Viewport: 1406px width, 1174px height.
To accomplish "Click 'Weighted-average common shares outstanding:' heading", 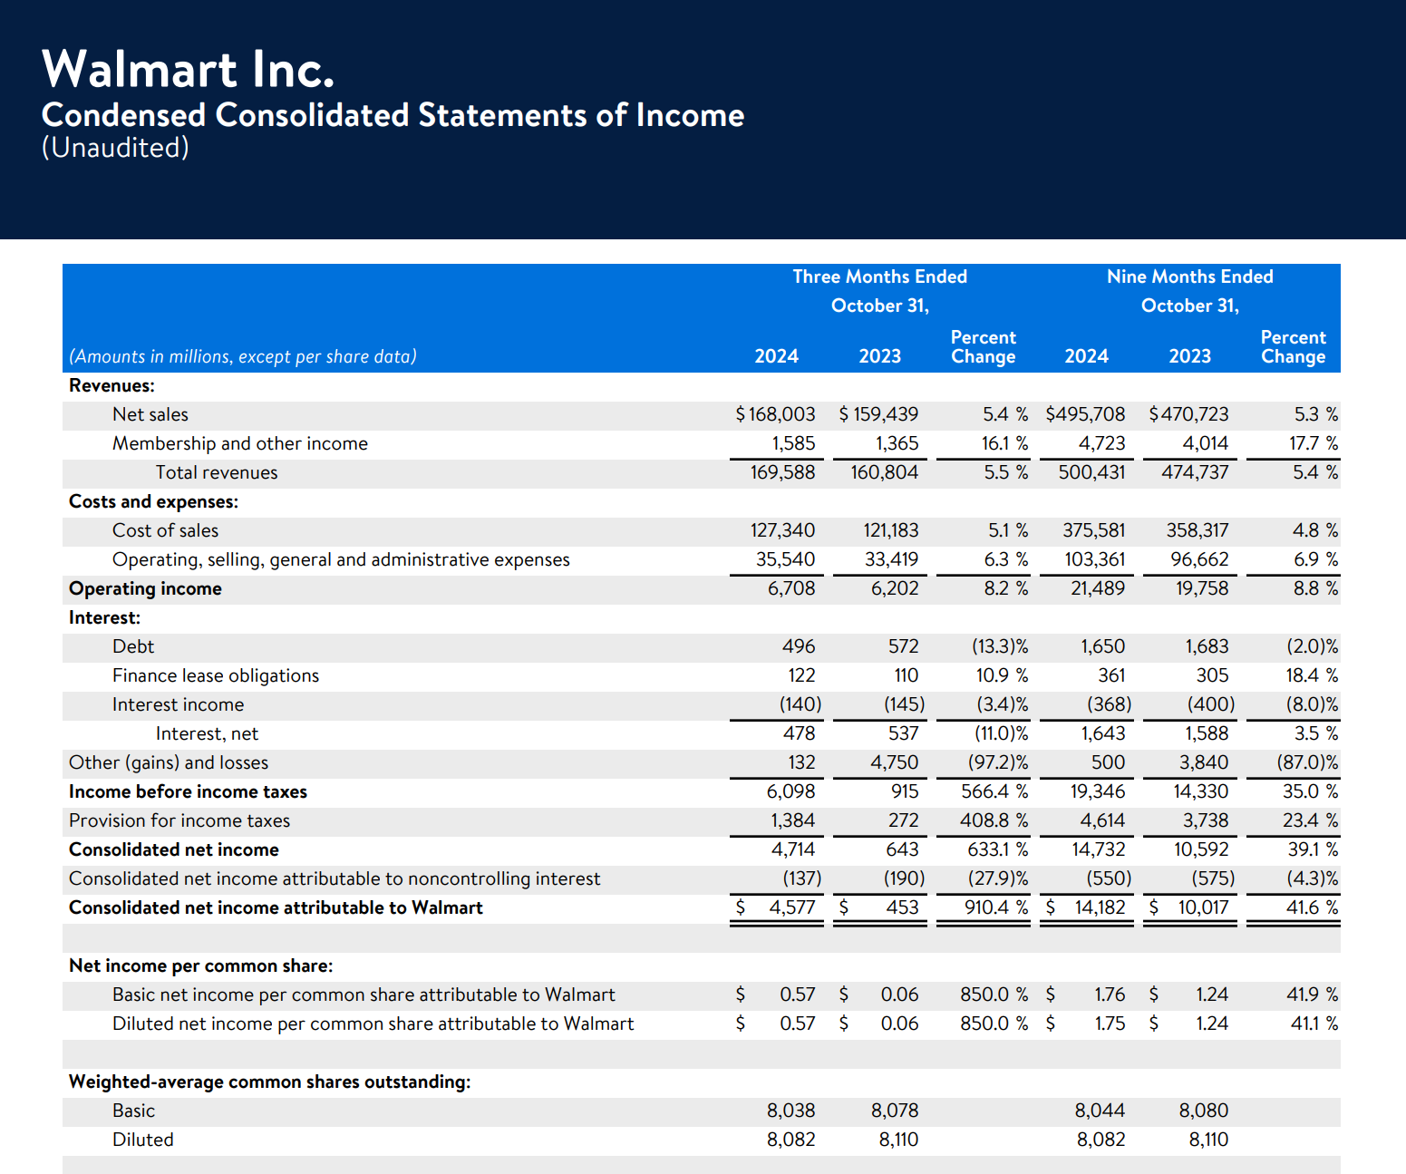I will coord(270,1082).
